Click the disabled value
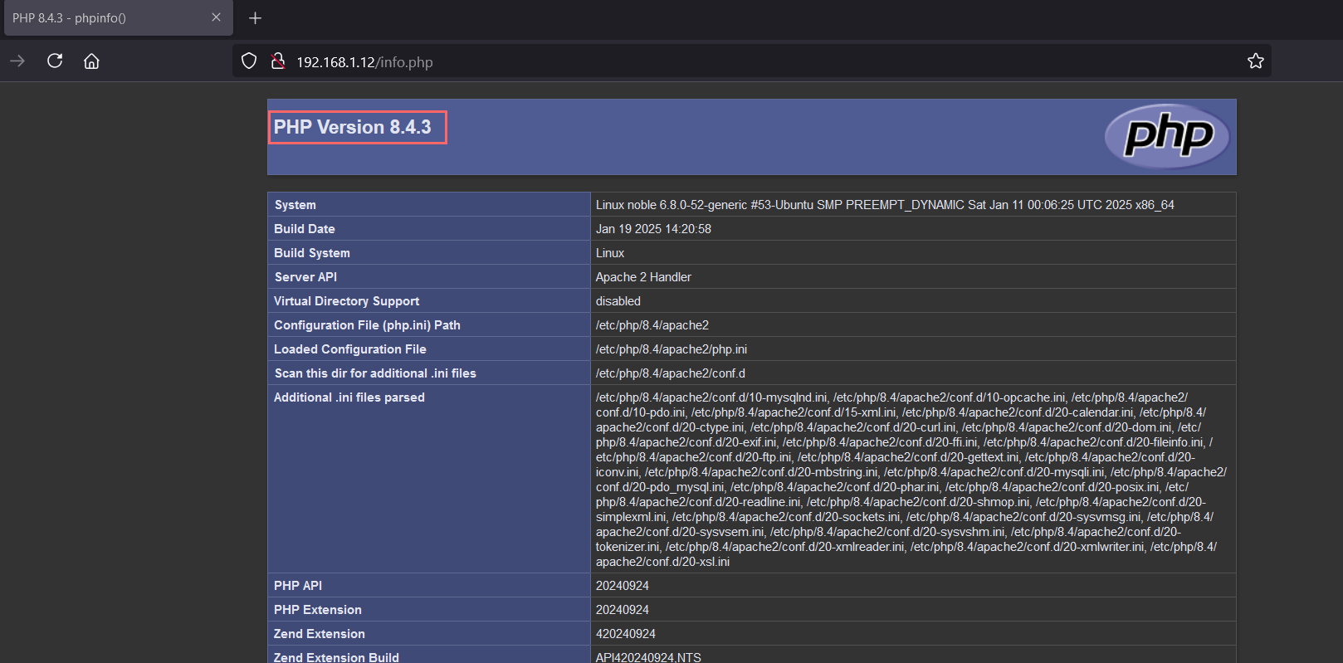 pos(618,301)
